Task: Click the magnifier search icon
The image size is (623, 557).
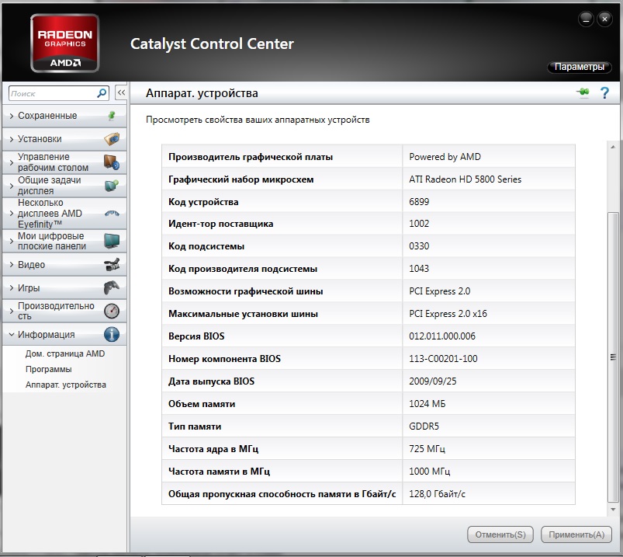Action: click(x=102, y=93)
